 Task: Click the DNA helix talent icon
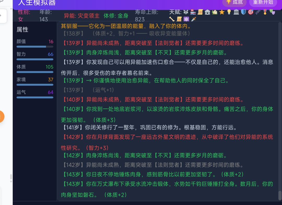click(x=258, y=12)
